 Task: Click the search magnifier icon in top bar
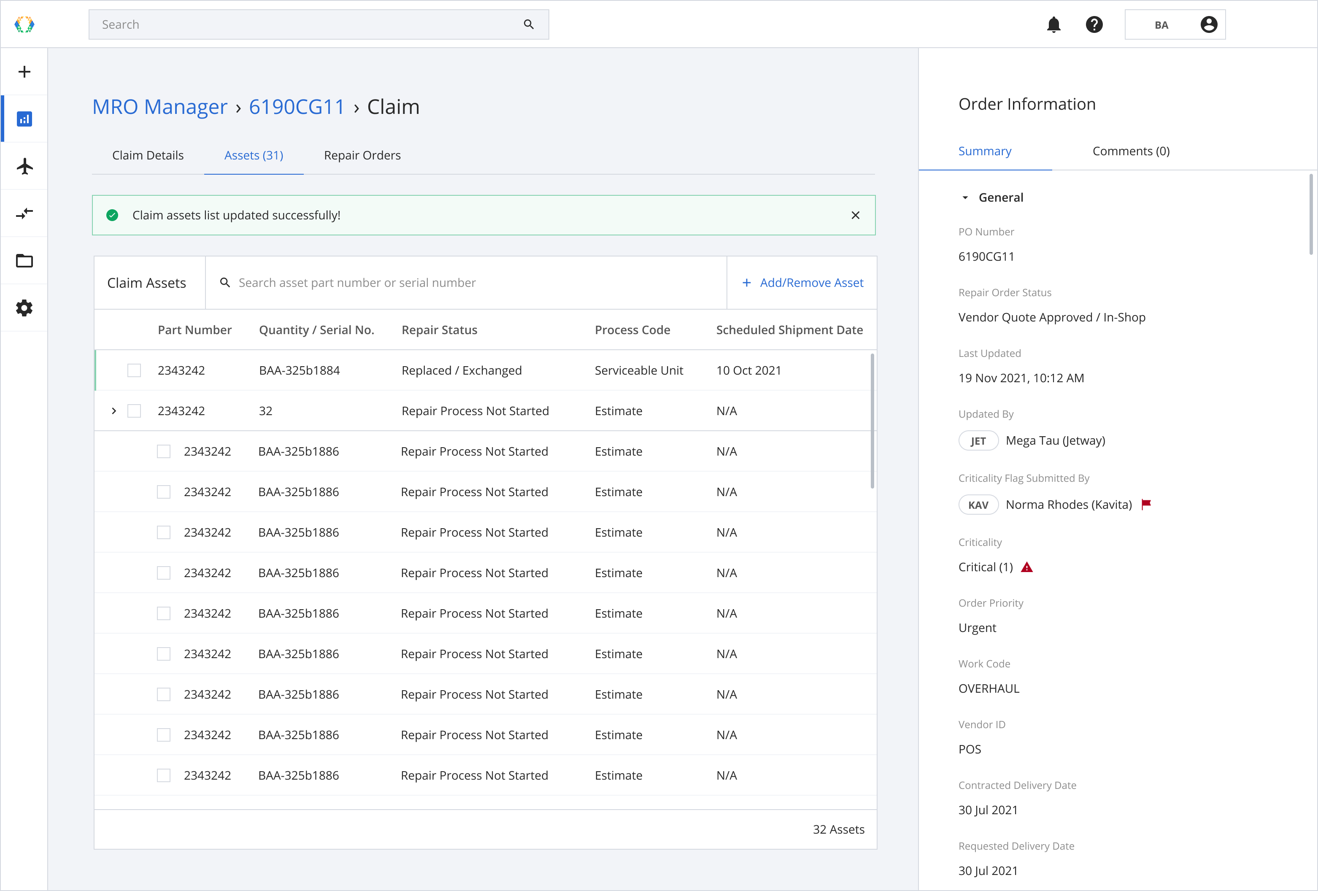[x=529, y=24]
